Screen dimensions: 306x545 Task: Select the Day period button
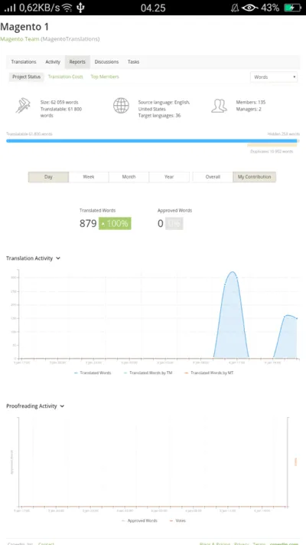pos(48,177)
